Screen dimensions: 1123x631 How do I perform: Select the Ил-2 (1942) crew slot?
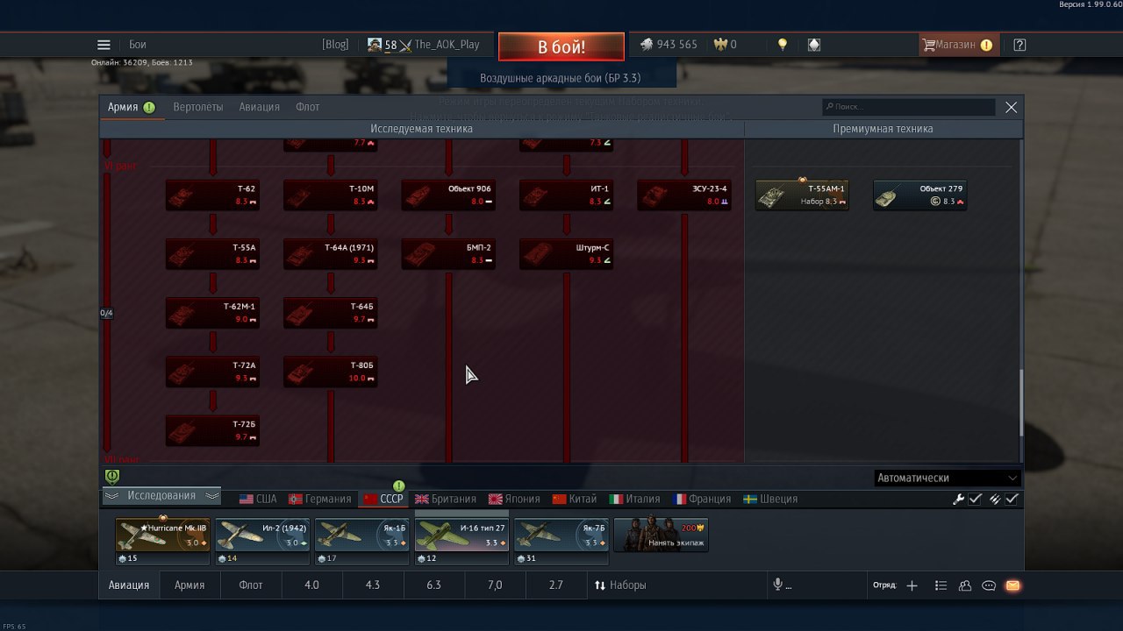click(x=262, y=540)
